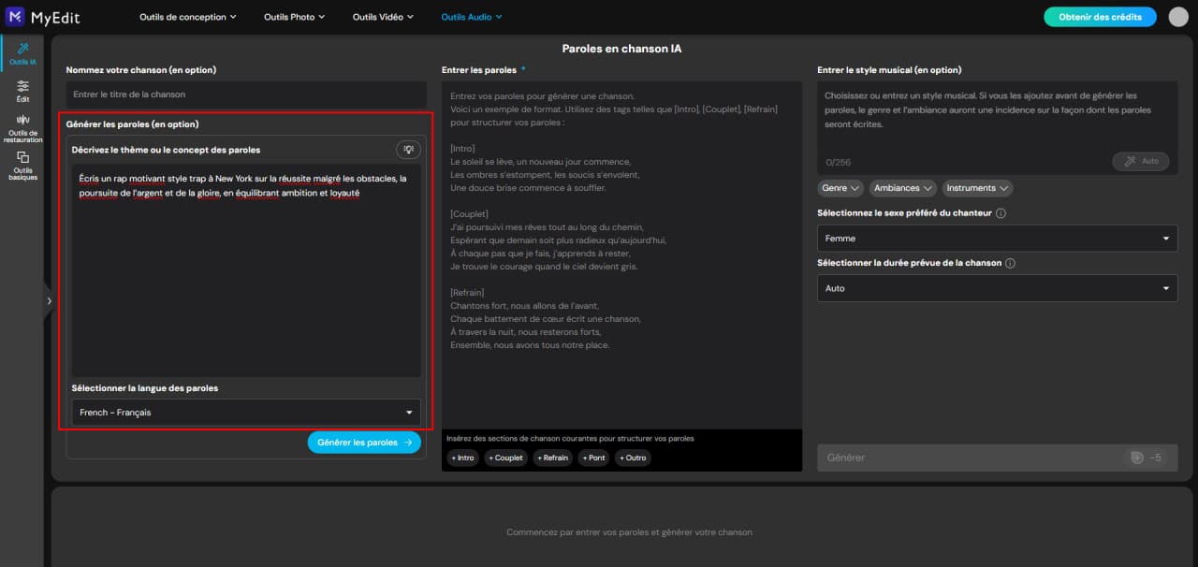Click the Générer song button
Screen dimensions: 1198x567
click(997, 458)
